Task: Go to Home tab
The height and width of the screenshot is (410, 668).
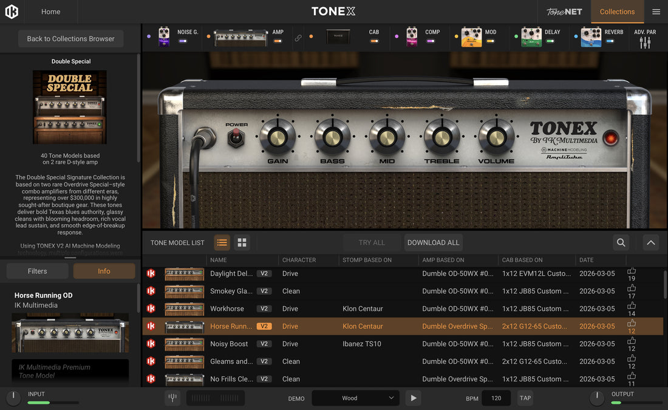Action: 50,12
